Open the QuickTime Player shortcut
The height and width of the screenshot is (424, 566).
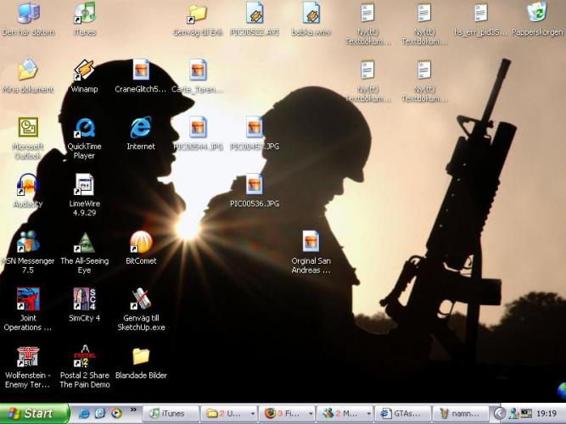tap(83, 129)
